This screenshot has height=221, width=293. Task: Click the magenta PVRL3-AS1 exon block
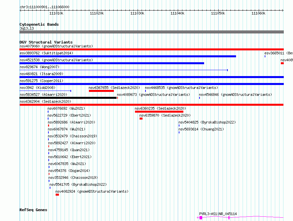[x=201, y=218]
